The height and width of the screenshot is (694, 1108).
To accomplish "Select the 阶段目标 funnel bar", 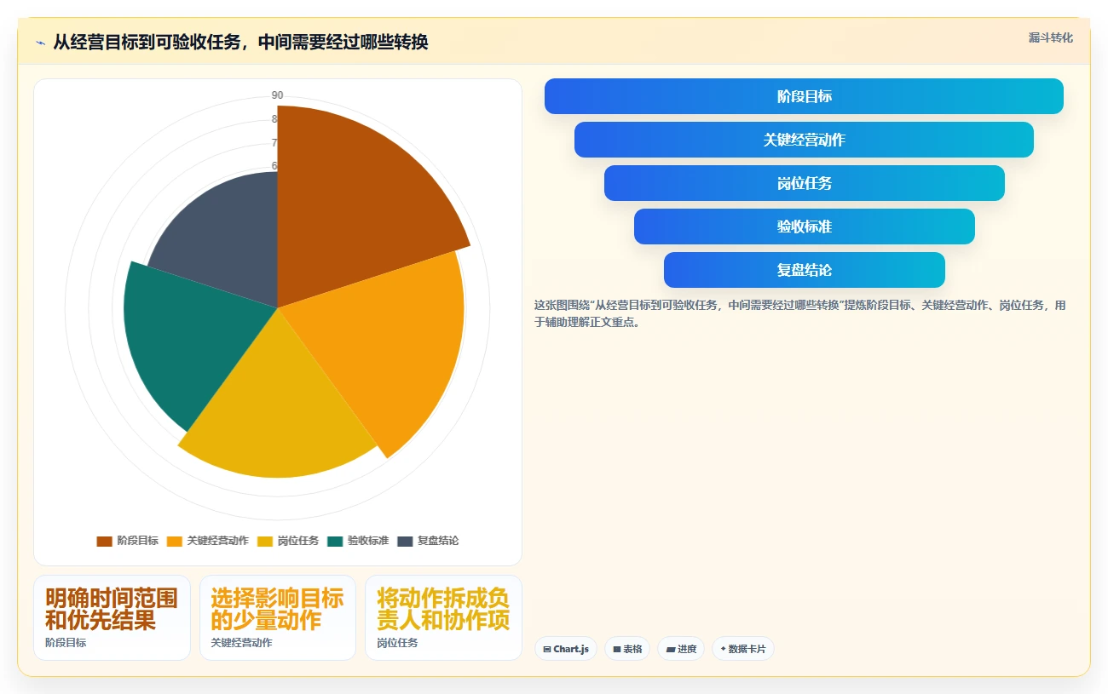I will click(x=804, y=96).
